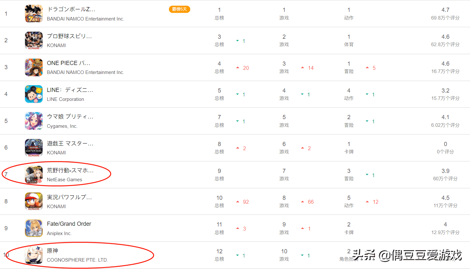Screen dimensions: 470x269
Task: Click the 実況パワフルプ… game title
Action: tap(70, 197)
